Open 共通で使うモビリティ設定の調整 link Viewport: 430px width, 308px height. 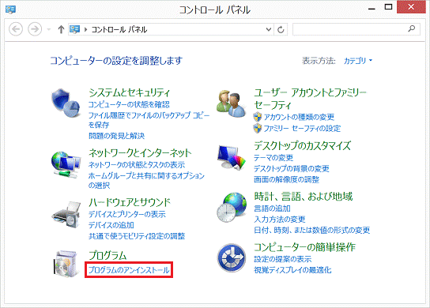click(x=137, y=236)
